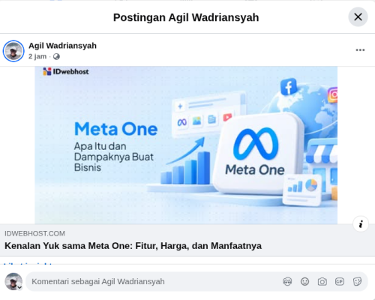Screen dimensions: 375x300
Task: Attach a photo using the camera icon
Action: click(x=322, y=281)
